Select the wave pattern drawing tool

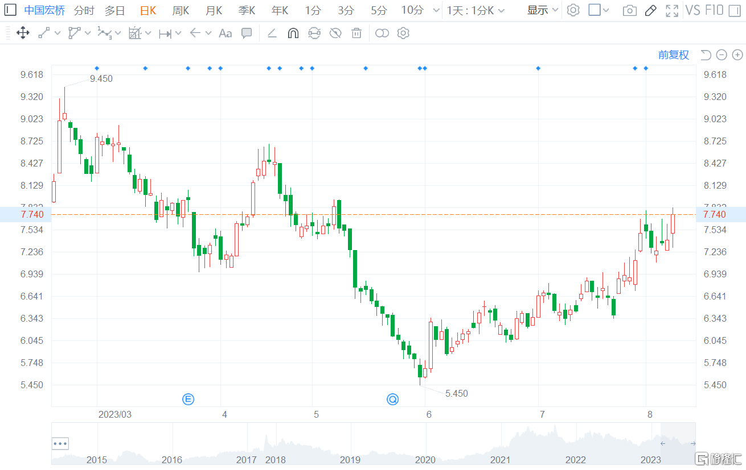104,33
